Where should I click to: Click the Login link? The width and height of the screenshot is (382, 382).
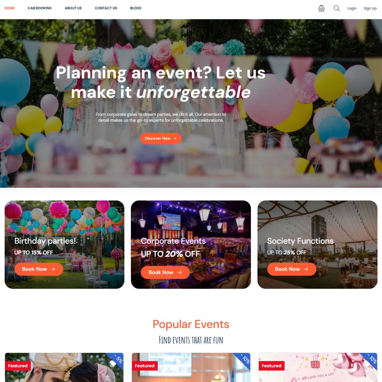click(x=352, y=8)
